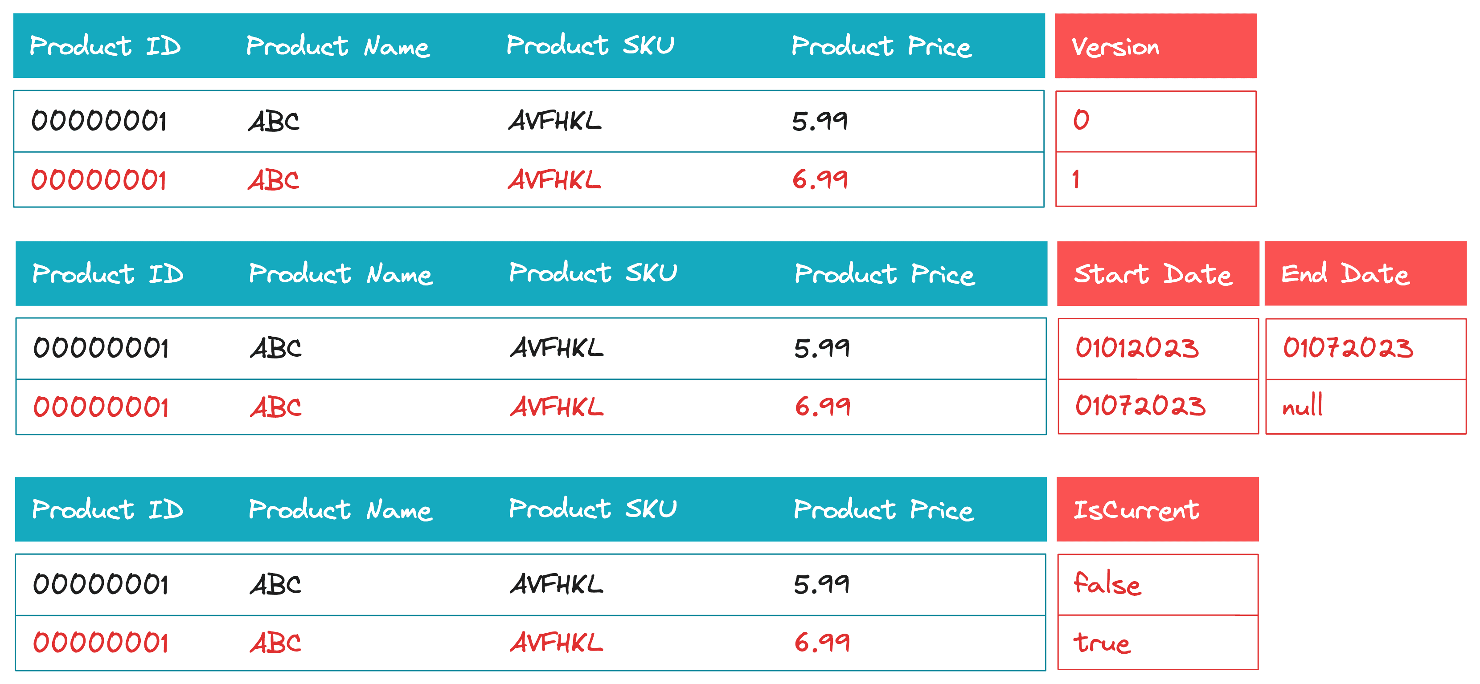Select the red 6.99 price in first table
This screenshot has height=684, width=1480.
click(x=820, y=180)
